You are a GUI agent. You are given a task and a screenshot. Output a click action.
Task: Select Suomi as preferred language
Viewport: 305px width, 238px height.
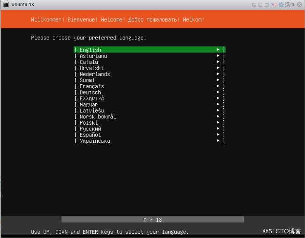tap(149, 80)
